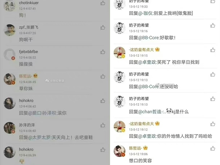Like -这奶皇有点大's 19:15 reply
The image size is (220, 165).
[x=213, y=50]
